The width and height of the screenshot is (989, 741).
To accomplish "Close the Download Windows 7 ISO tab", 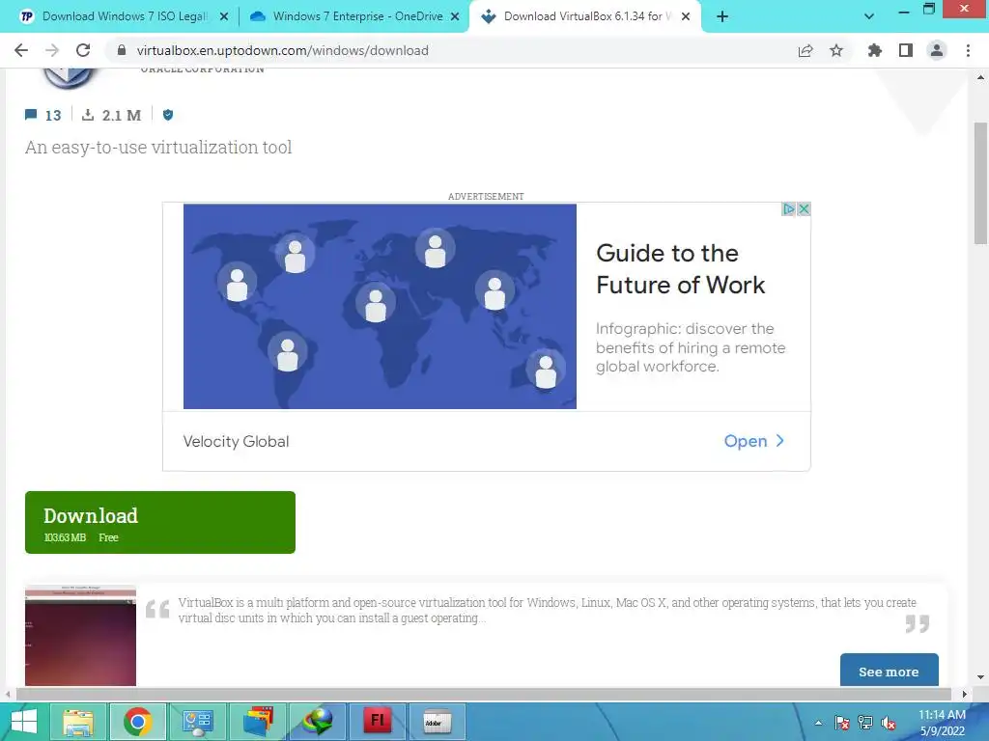I will [x=224, y=16].
